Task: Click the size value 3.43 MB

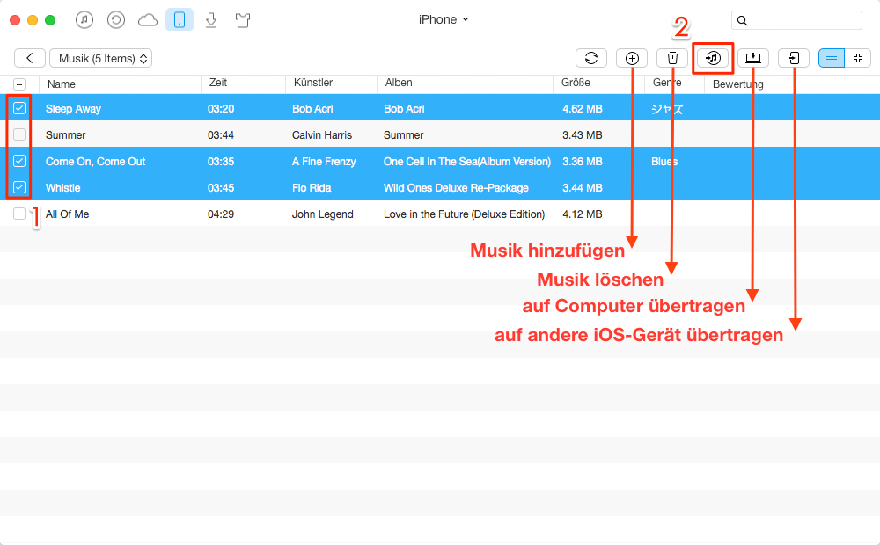Action: coord(583,135)
